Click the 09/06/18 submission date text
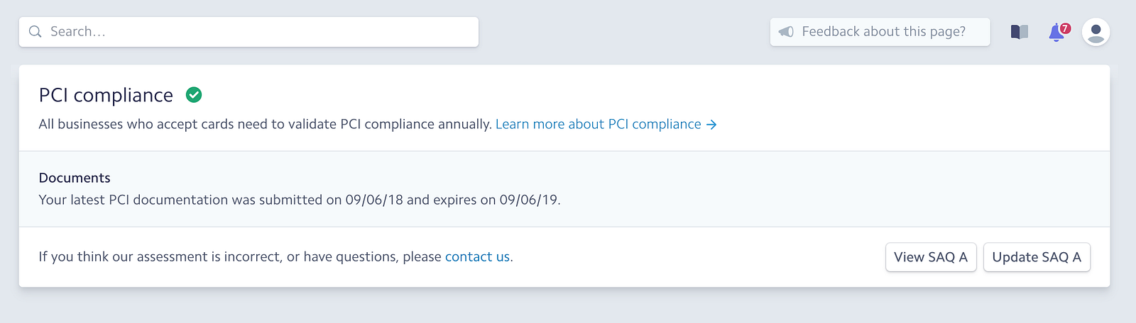 374,200
